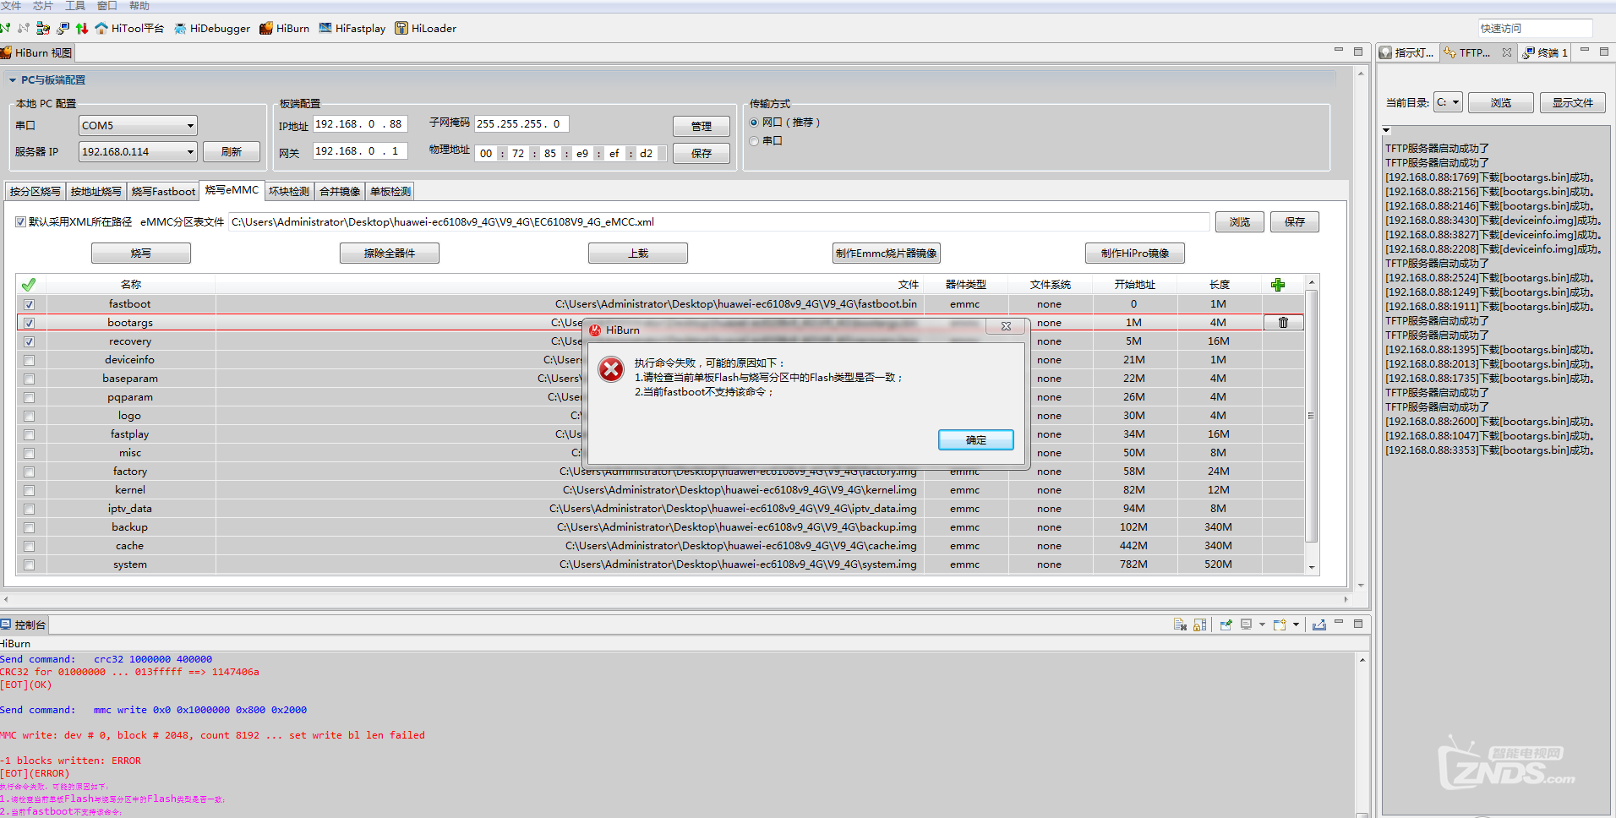Select 网口（推荐）transfer radio button
This screenshot has height=818, width=1616.
coord(754,123)
